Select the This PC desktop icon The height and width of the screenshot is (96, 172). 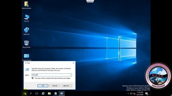point(27,18)
